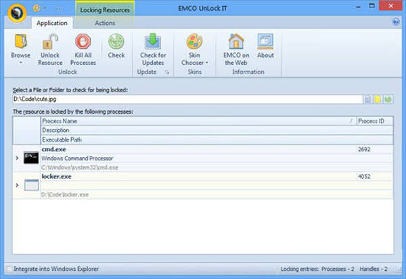The width and height of the screenshot is (406, 279).
Task: Select the cmd.exe process name
Action: 53,149
